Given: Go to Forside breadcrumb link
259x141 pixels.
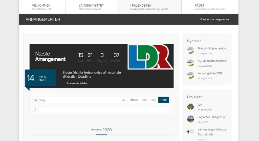Looking at the screenshot, I should (x=204, y=19).
